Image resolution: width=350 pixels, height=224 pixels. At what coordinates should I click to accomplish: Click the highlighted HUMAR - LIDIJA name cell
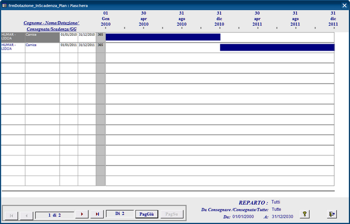pos(13,37)
